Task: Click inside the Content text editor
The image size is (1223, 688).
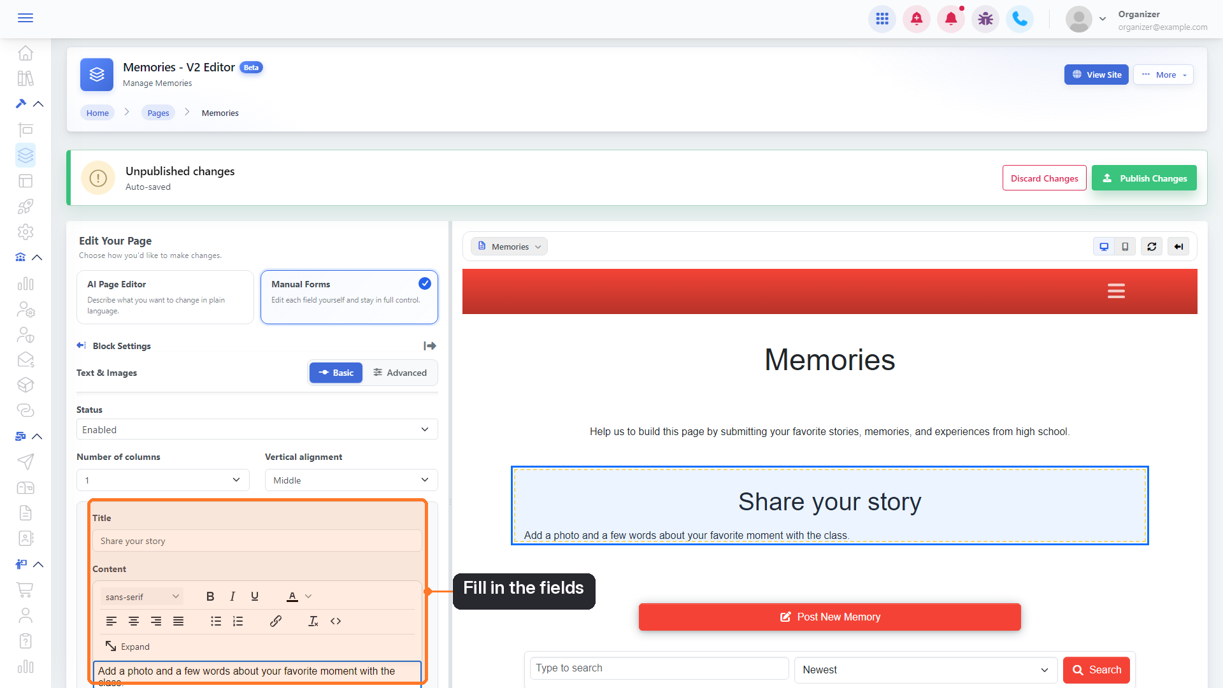Action: click(257, 674)
